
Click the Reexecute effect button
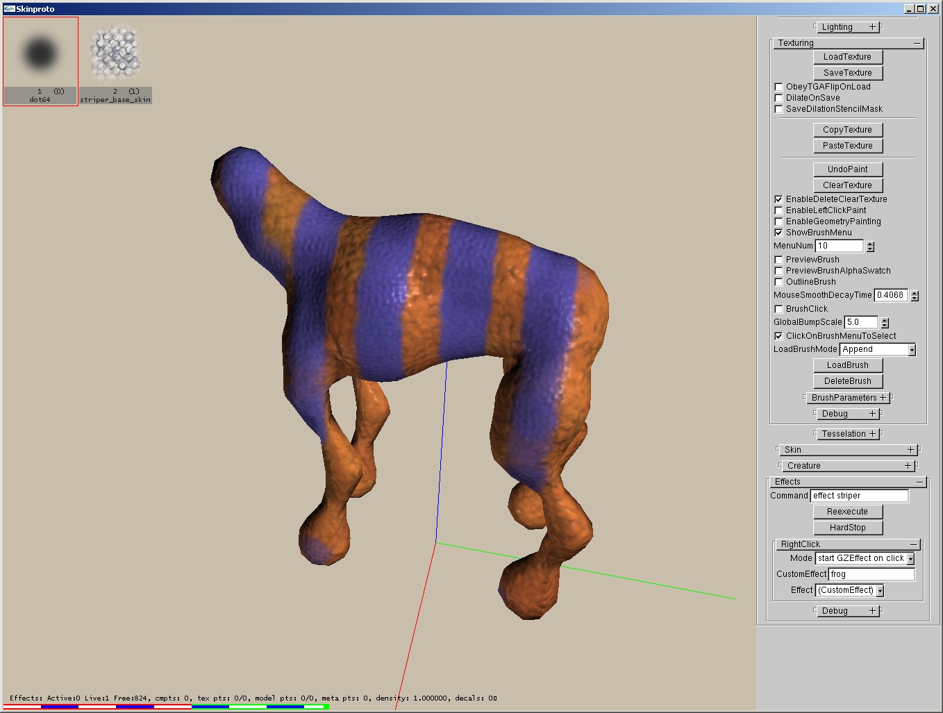[x=847, y=512]
